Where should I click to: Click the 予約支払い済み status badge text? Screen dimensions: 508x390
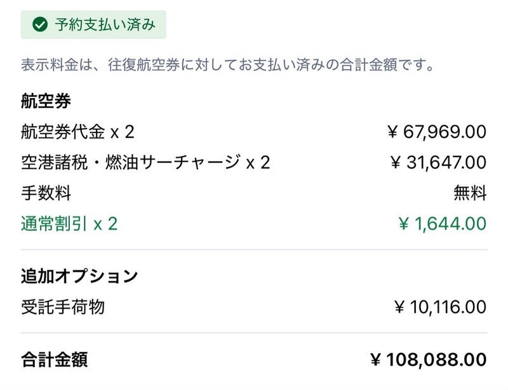click(x=104, y=25)
